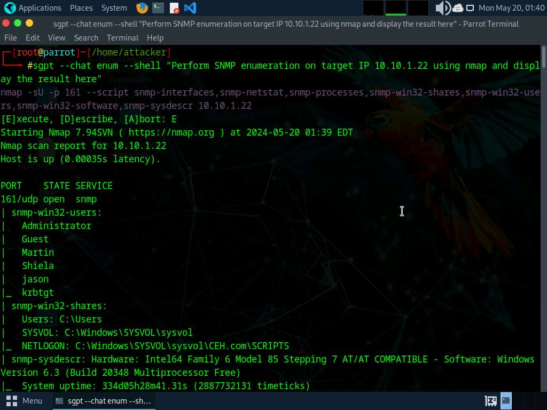Image resolution: width=547 pixels, height=410 pixels.
Task: Open Visual Studio Code launcher icon
Action: [190, 8]
